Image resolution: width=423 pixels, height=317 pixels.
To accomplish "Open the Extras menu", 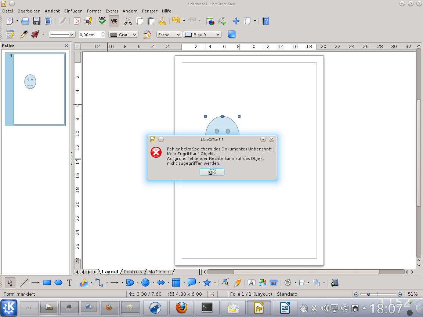I will click(x=112, y=11).
